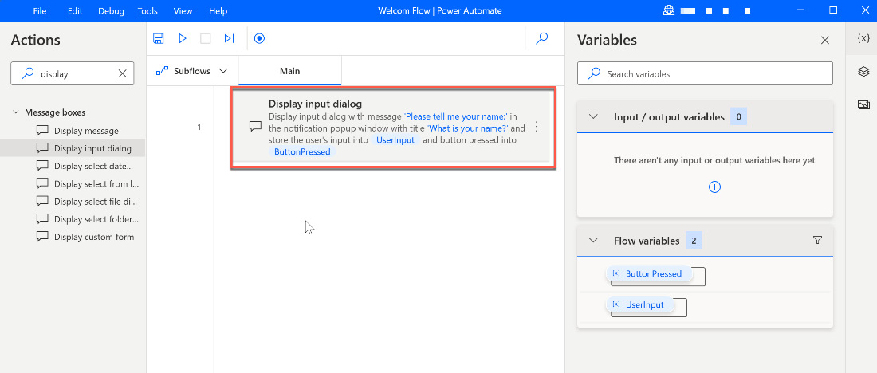Click 'What is your name?' title text
877x373 pixels.
467,128
